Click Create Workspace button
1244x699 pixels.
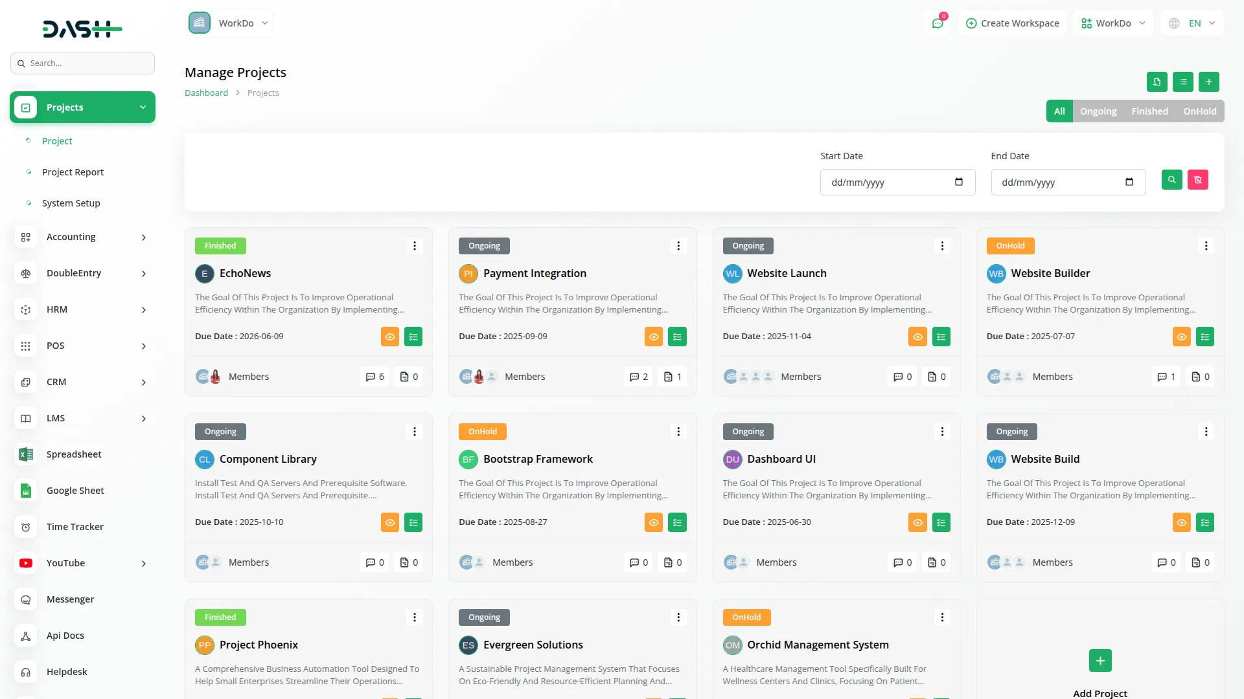pyautogui.click(x=1012, y=23)
